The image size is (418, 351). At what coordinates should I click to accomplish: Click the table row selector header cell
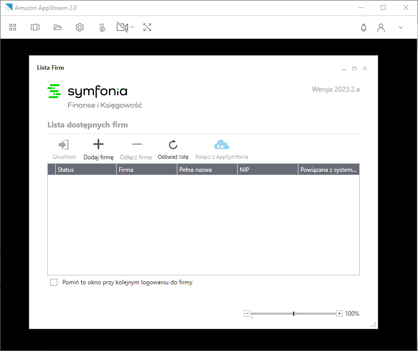click(51, 170)
